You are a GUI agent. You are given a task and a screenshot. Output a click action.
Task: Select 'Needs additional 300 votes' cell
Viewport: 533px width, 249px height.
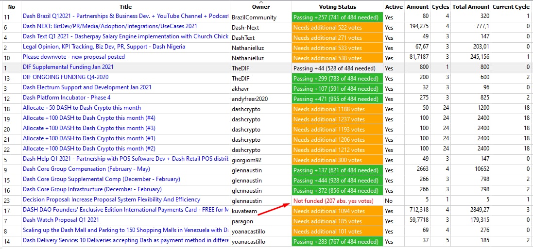(337, 160)
